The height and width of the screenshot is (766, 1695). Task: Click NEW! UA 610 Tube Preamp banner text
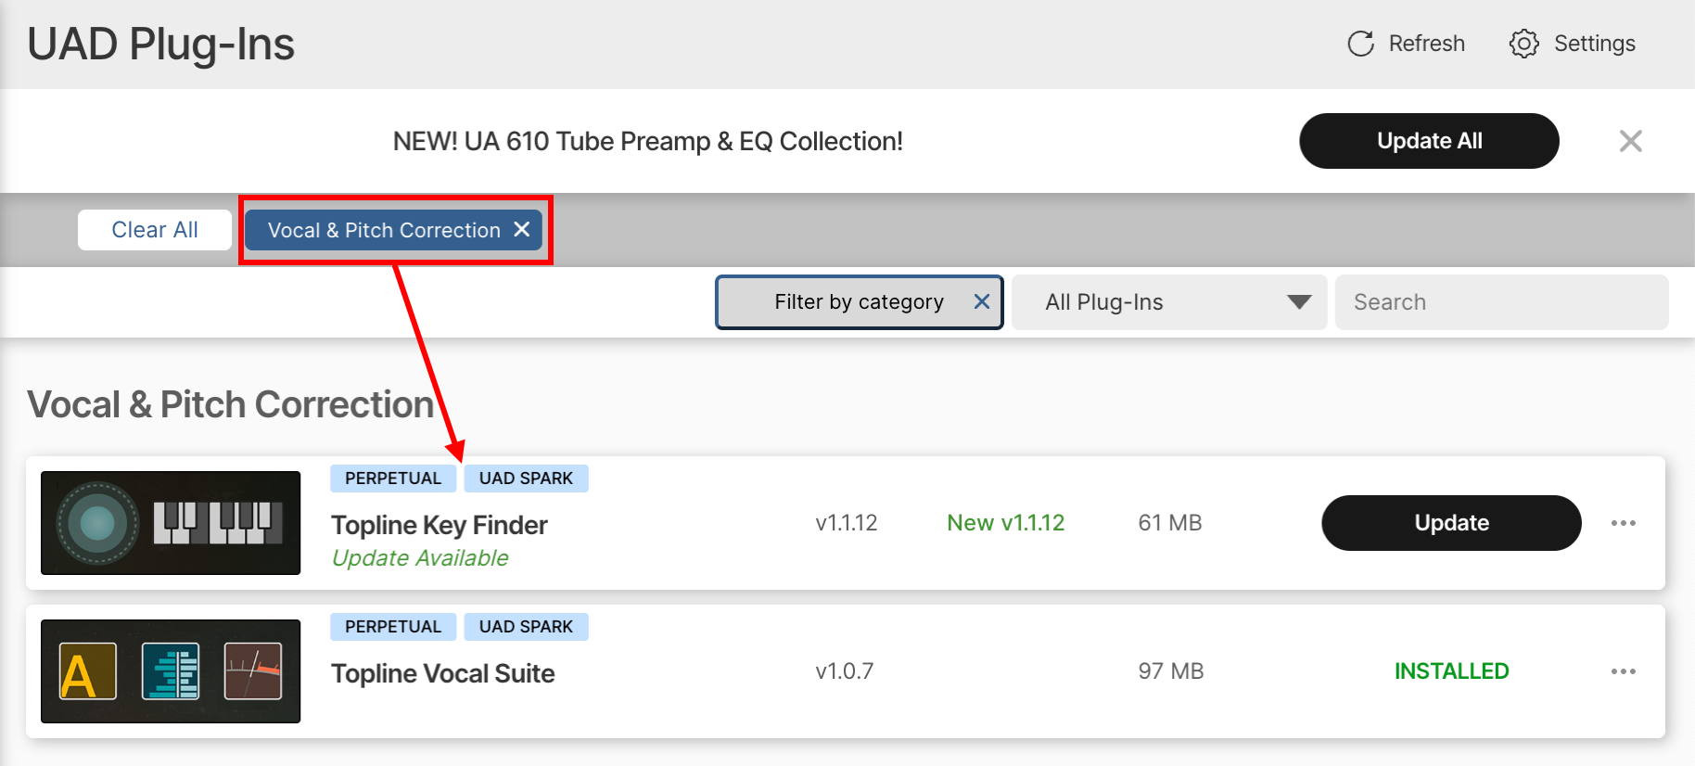648,141
